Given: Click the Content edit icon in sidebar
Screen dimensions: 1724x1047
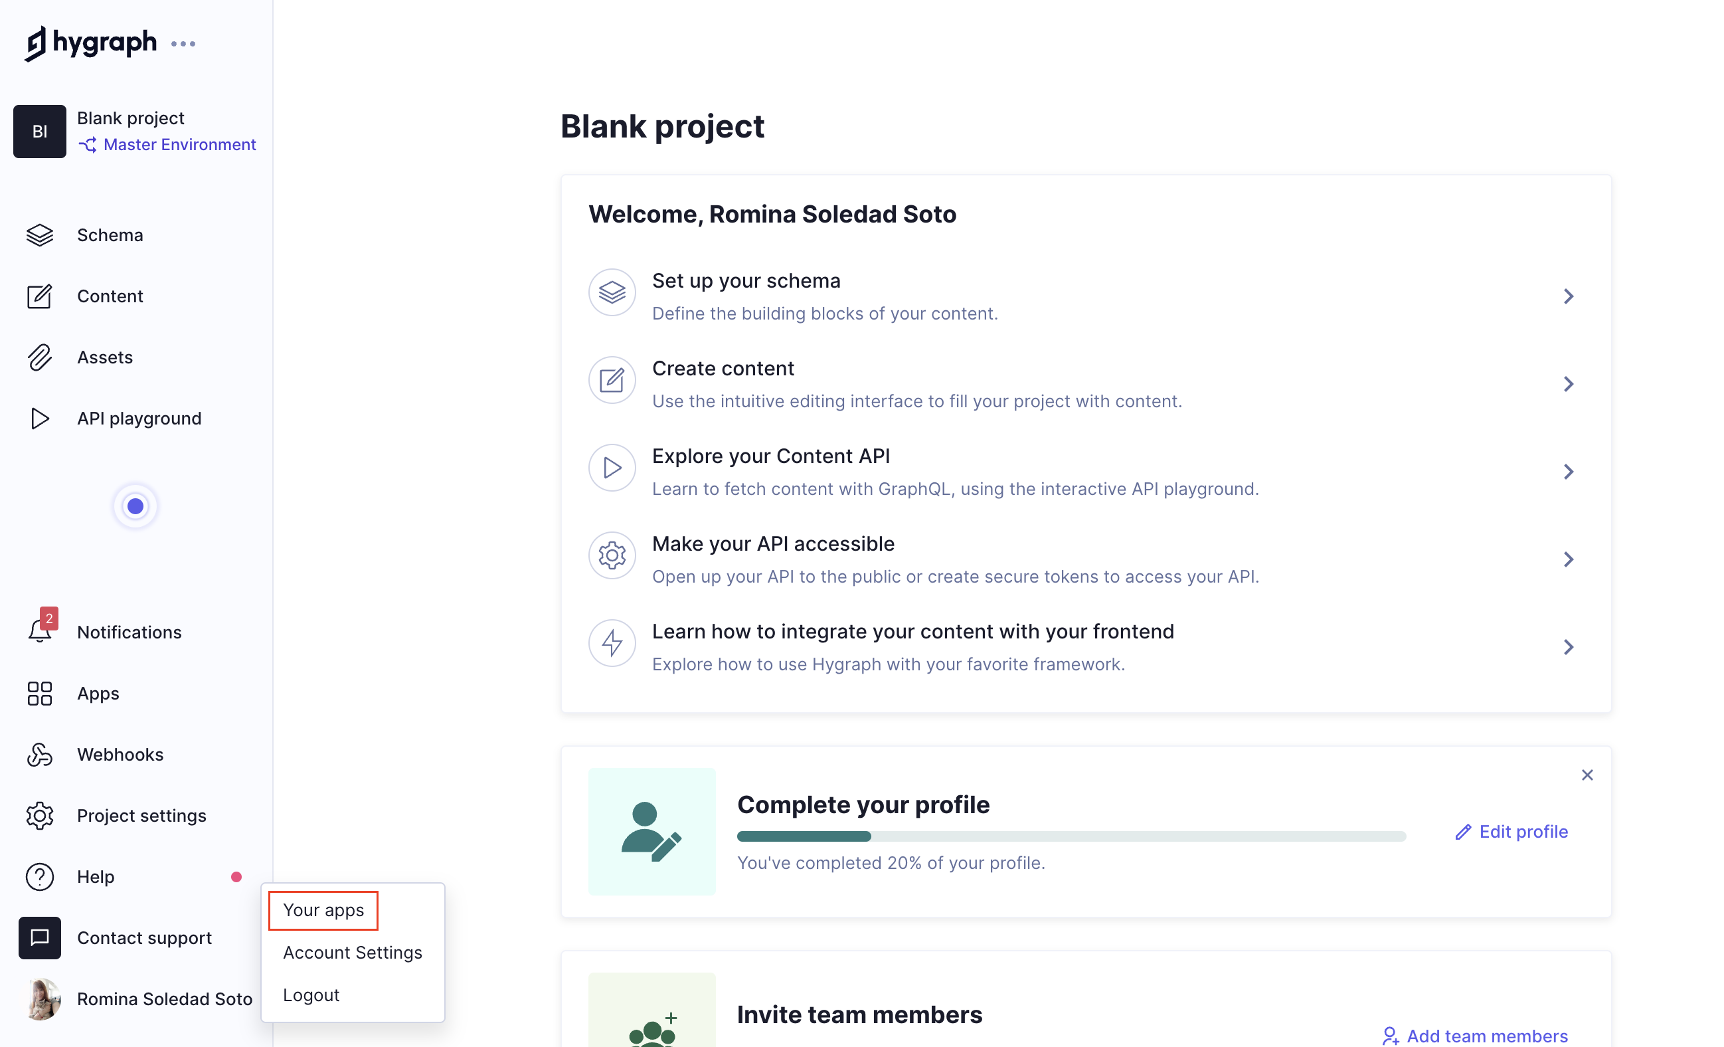Looking at the screenshot, I should [40, 296].
